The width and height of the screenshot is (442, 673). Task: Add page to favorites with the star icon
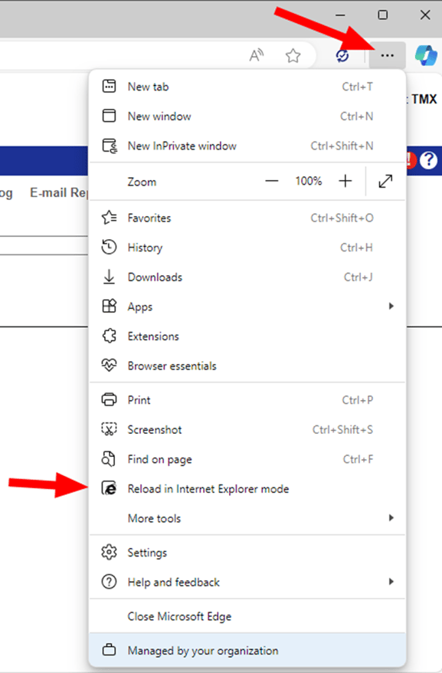click(x=293, y=55)
